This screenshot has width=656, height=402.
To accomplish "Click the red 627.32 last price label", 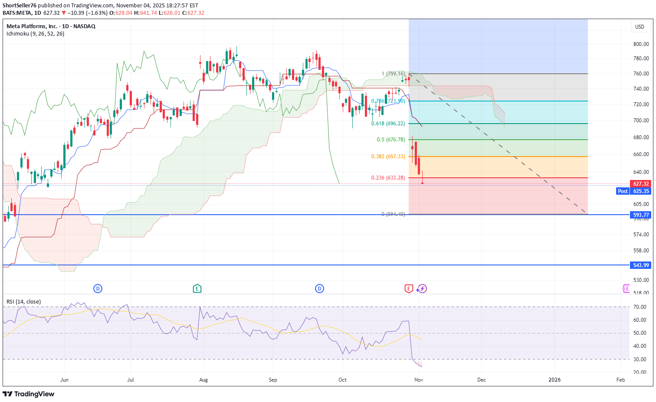I will click(640, 183).
